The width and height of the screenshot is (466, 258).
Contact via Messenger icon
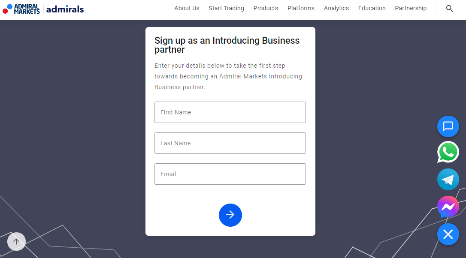click(448, 207)
